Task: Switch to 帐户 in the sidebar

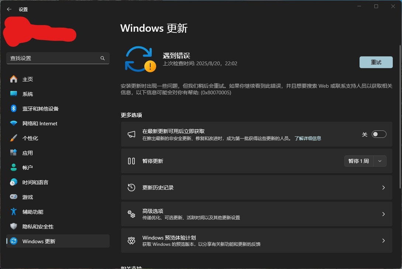Action: click(13, 168)
